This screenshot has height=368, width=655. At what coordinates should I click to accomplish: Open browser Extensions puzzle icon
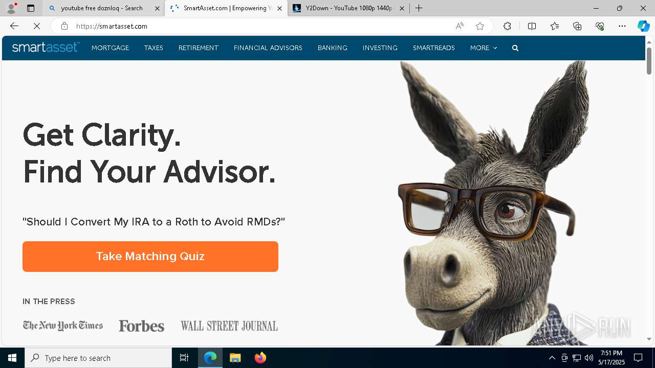tap(507, 26)
